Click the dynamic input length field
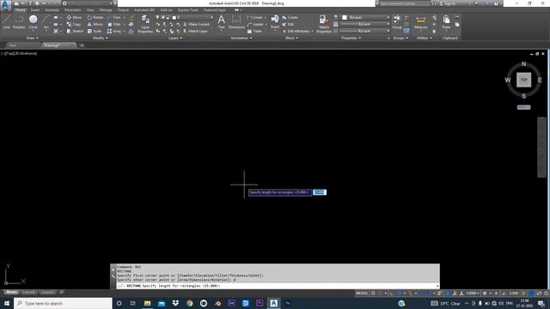 tap(320, 192)
